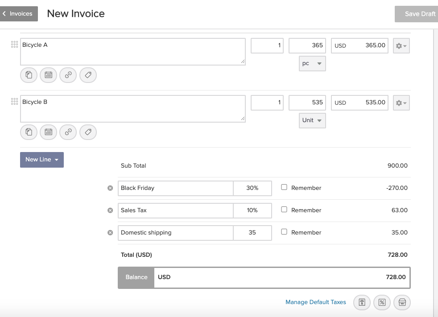Click the receipt icon beside Manage Default Taxes

362,302
